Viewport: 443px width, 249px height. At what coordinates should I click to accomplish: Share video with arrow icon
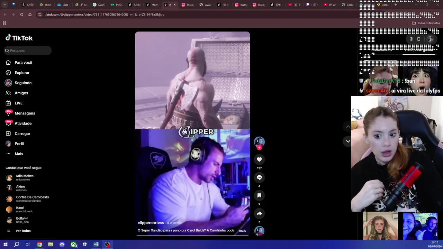click(259, 213)
